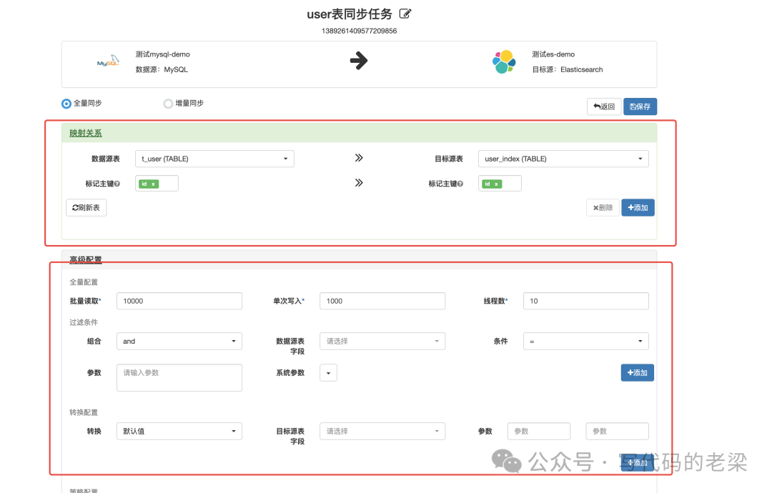Click the Elasticsearch target logo
772x493 pixels.
(x=503, y=62)
